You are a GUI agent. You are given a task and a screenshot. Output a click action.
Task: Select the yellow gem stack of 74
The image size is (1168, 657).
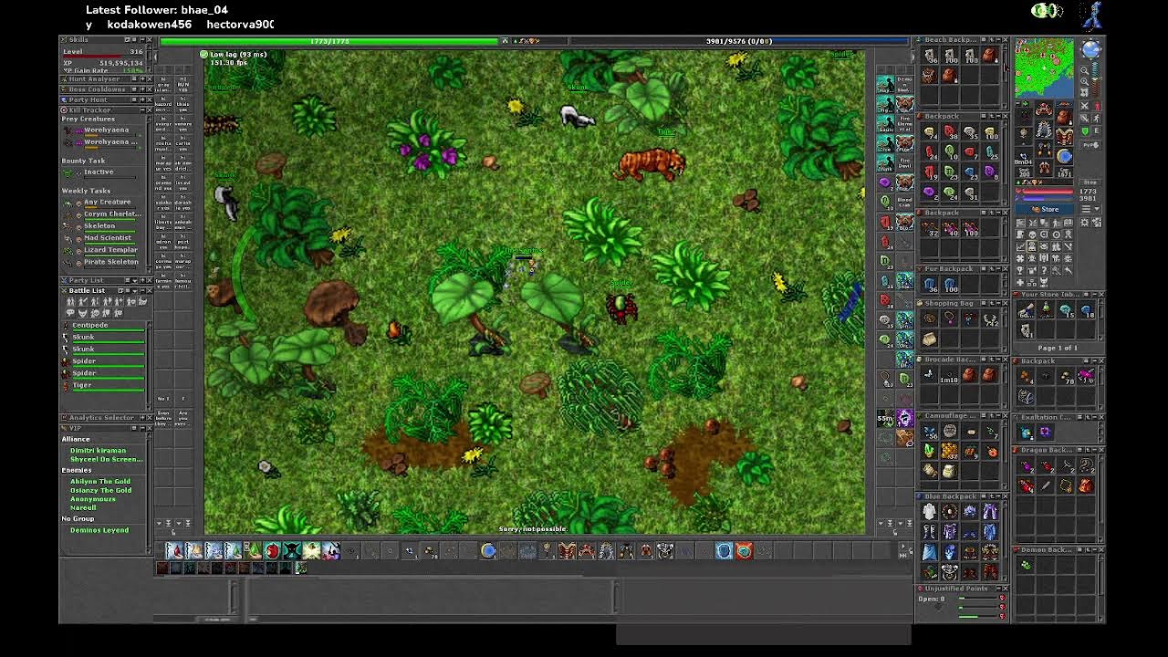click(930, 131)
